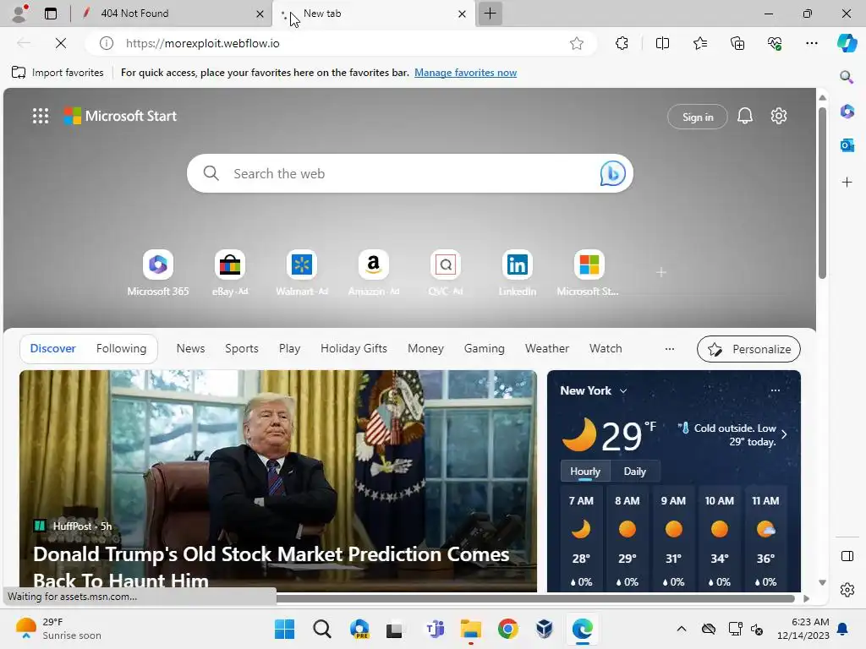Add a sidebar app with the plus icon

click(x=847, y=183)
